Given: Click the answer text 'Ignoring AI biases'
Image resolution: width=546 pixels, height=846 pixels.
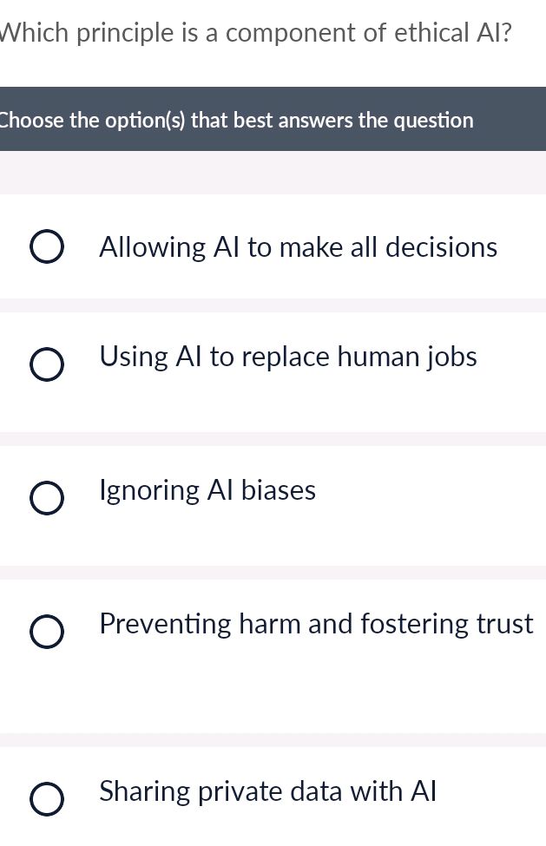Looking at the screenshot, I should [207, 490].
